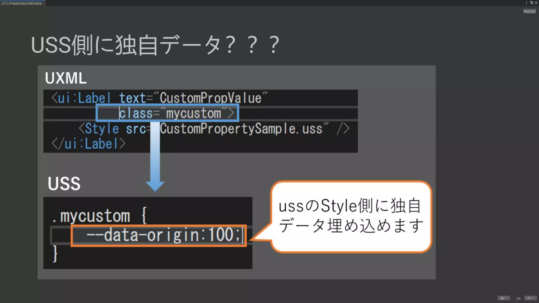Click the Reload button
This screenshot has width=539, height=303.
529,11
